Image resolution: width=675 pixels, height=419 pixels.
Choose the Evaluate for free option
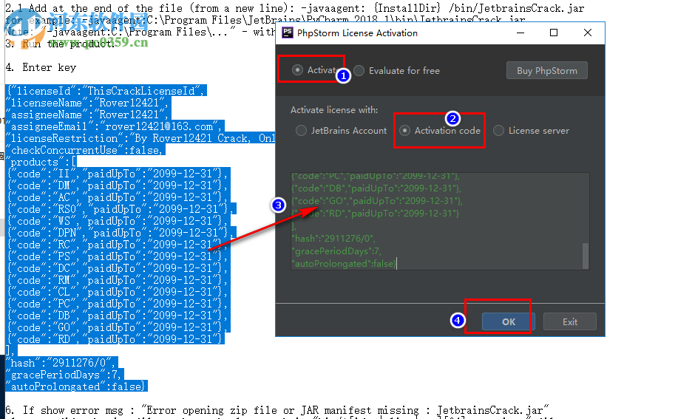pos(359,70)
